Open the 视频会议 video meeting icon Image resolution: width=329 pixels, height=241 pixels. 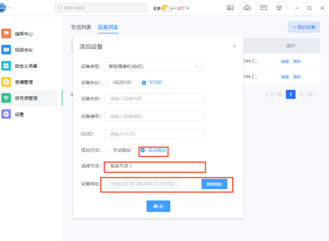point(6,49)
